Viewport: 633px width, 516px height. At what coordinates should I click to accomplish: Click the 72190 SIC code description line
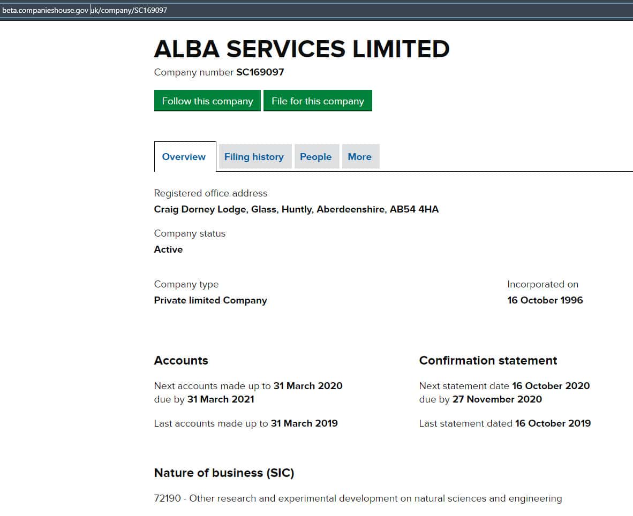coord(358,499)
